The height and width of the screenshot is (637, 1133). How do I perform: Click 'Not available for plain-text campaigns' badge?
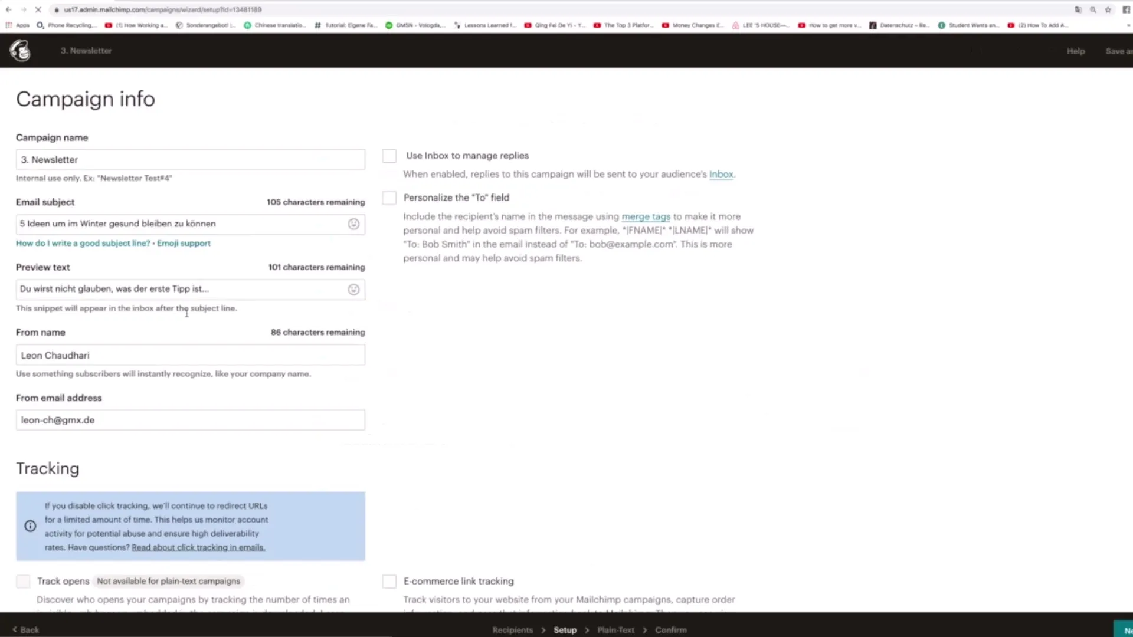pyautogui.click(x=168, y=582)
